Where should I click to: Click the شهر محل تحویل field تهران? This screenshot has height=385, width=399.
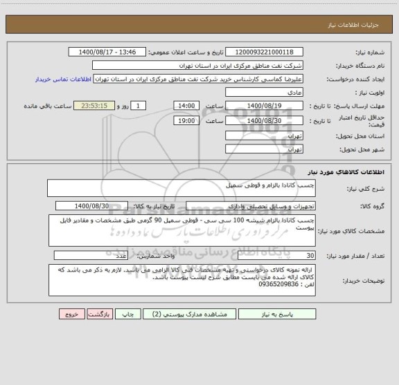coord(264,149)
